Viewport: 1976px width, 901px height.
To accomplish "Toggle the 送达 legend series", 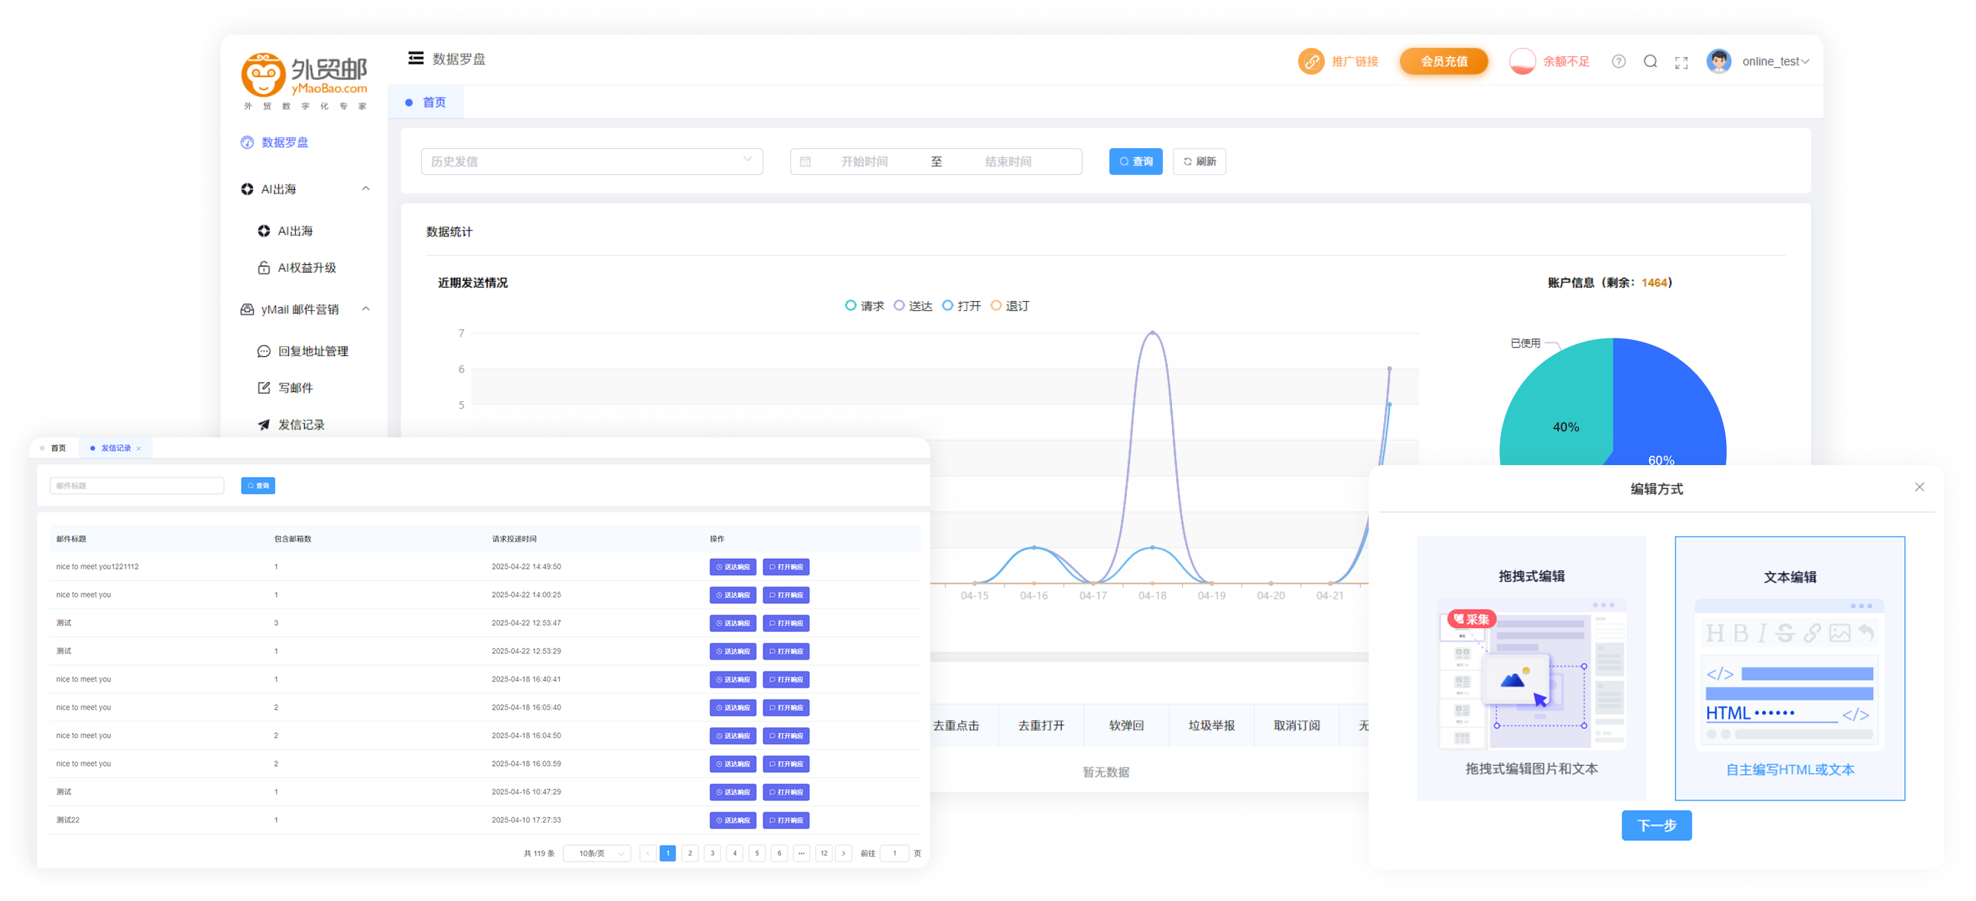I will click(x=912, y=306).
